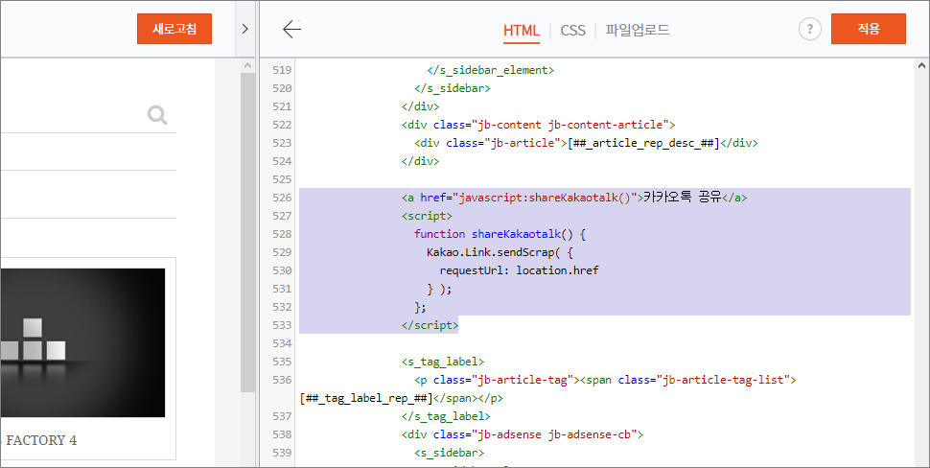Switch to the CSS tab
Screen dimensions: 930x468
tap(573, 31)
